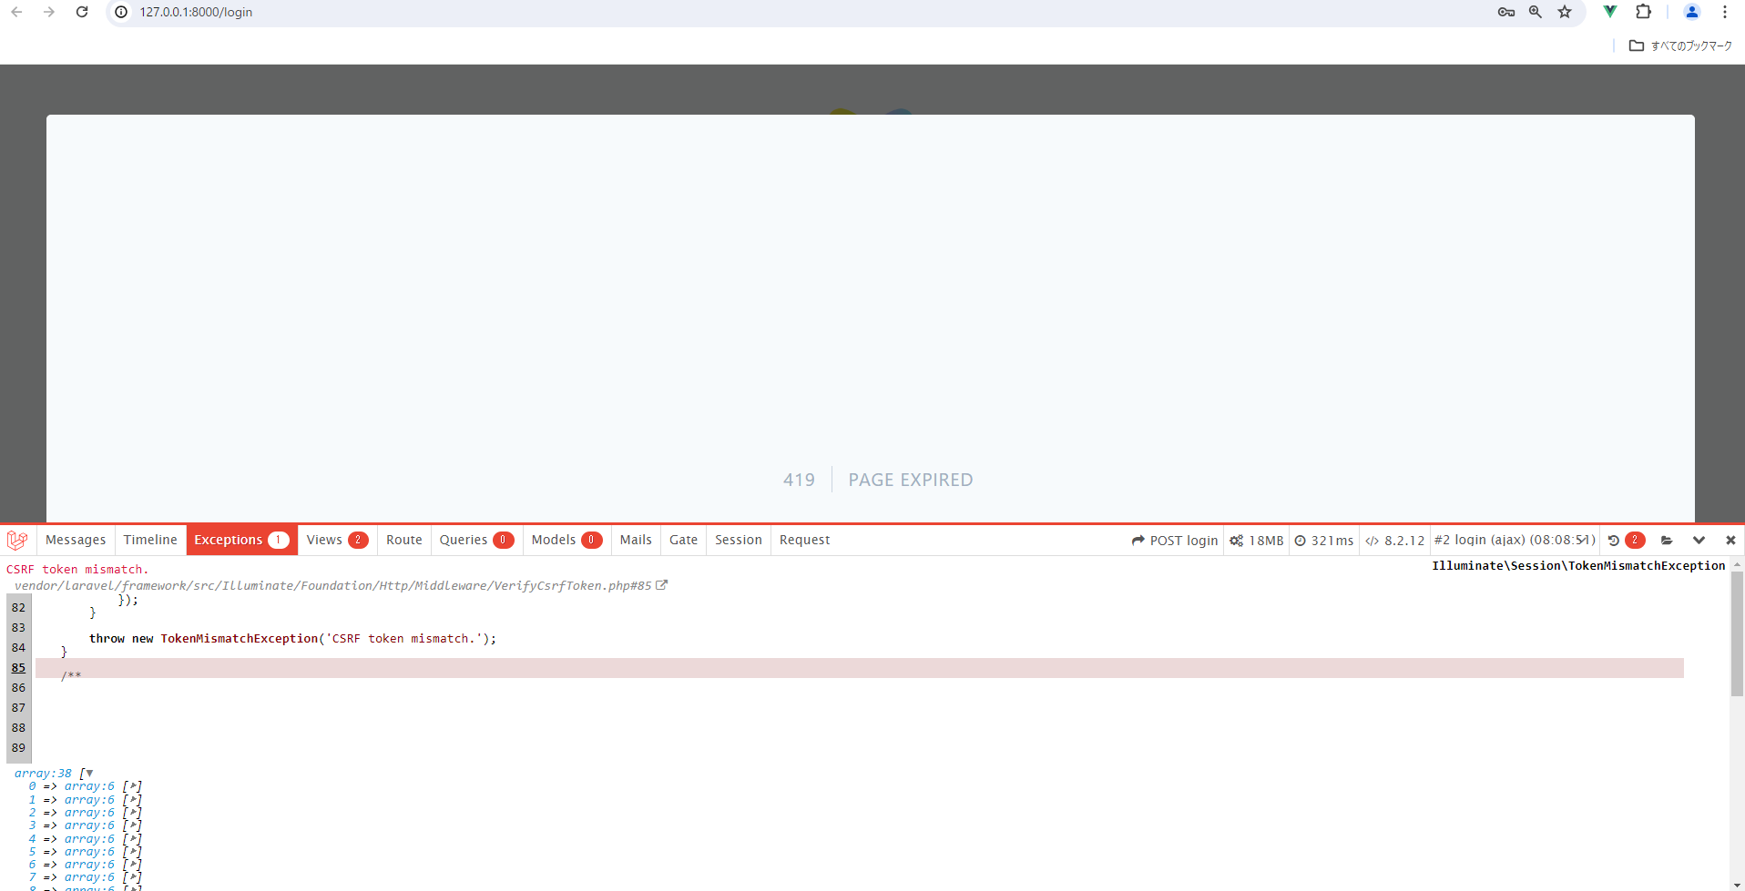
Task: Open the browser profile avatar
Action: 1692,12
